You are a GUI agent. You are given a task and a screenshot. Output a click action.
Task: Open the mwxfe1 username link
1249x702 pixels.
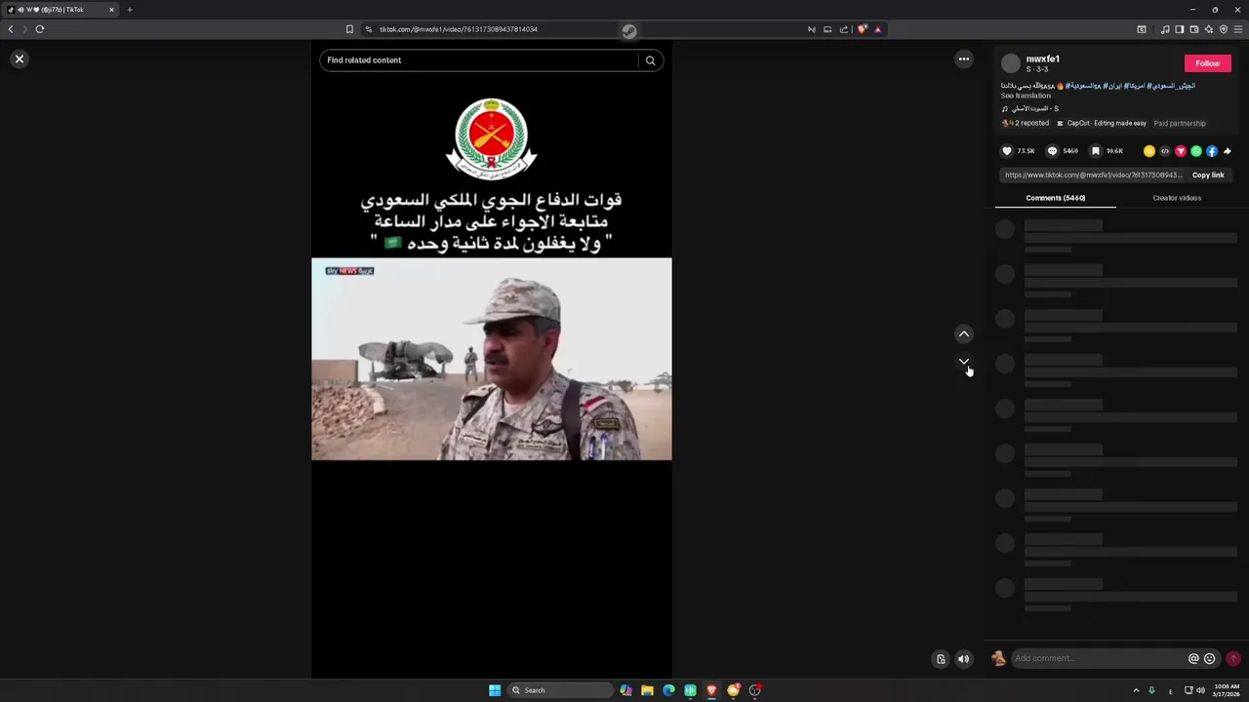click(x=1042, y=59)
